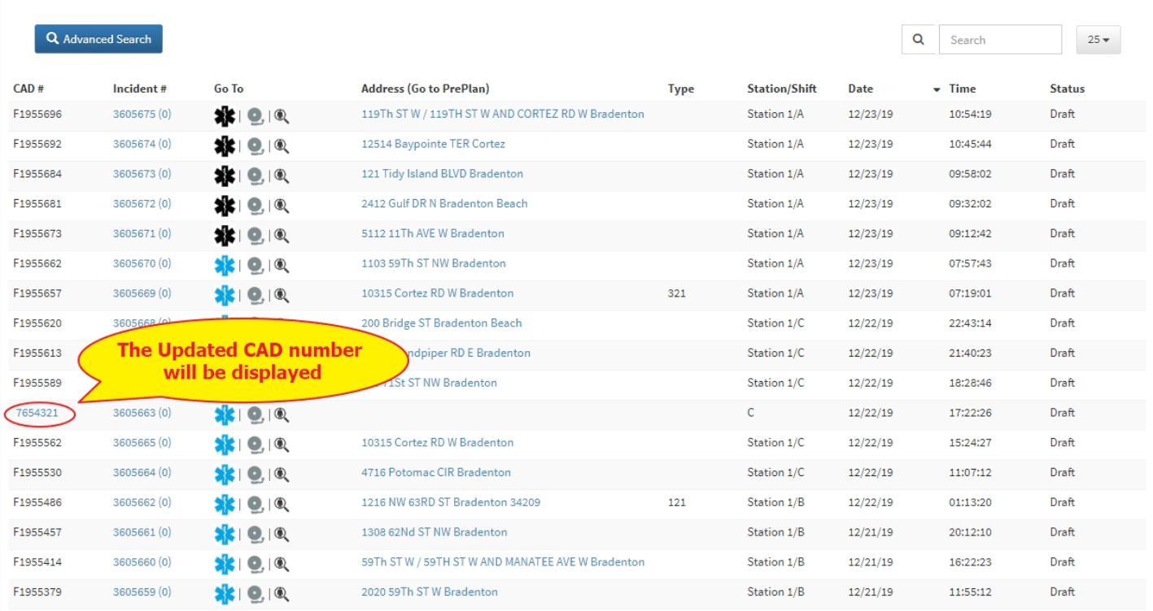Click the fire alarm icon beside incident 3605674
Image resolution: width=1153 pixels, height=611 pixels.
point(255,144)
